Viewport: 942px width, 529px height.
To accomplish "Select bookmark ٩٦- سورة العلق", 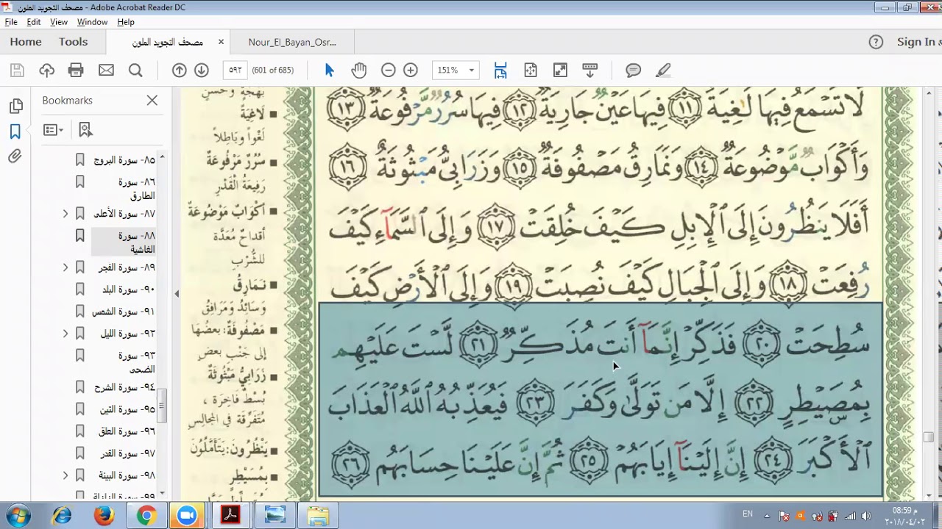I will click(x=127, y=431).
